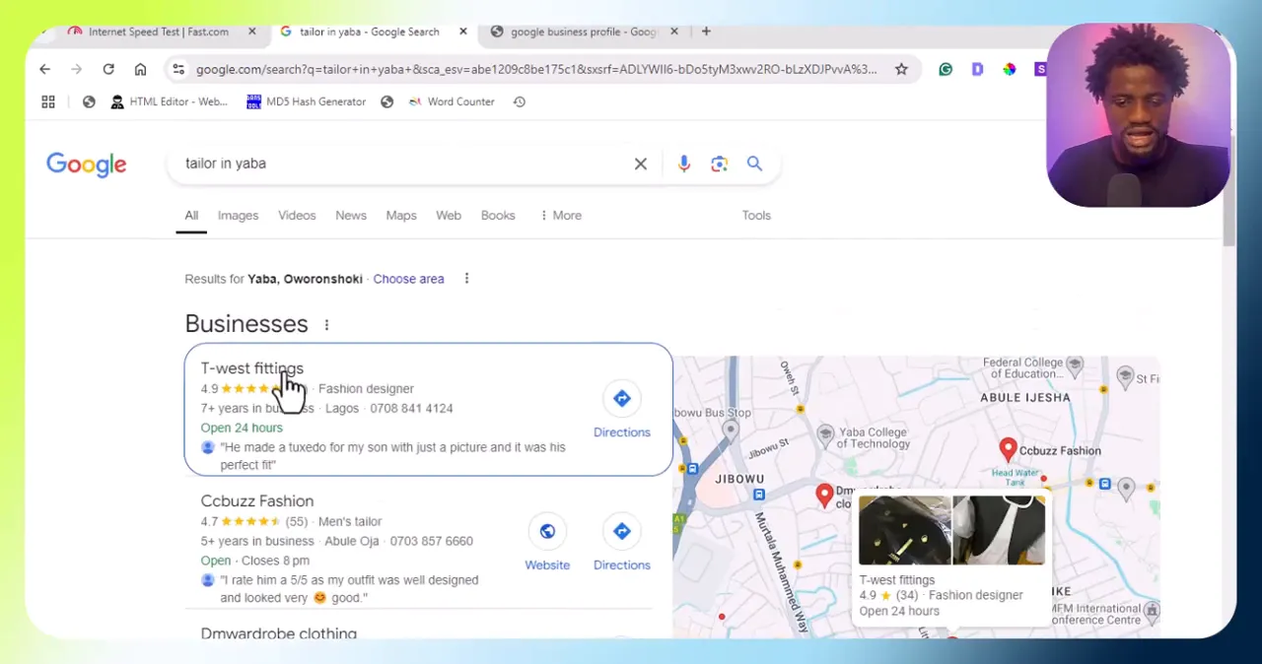Open T-west fittings business listing
The image size is (1262, 664).
click(x=251, y=368)
